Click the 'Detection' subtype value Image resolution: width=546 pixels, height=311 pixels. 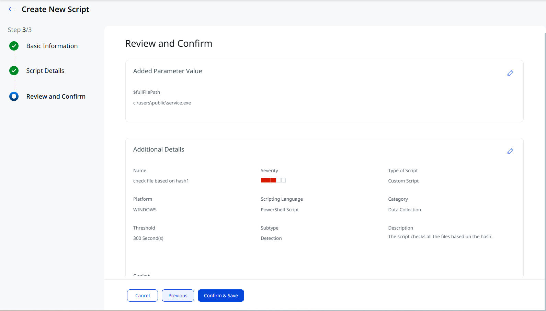[271, 238]
